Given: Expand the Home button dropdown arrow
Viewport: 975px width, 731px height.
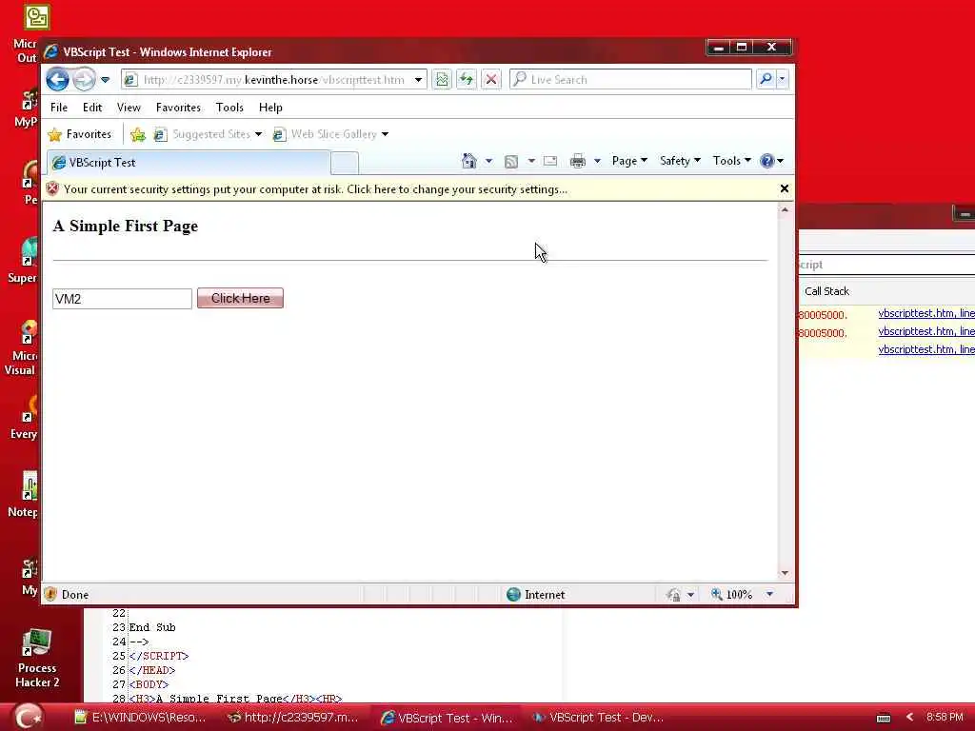Looking at the screenshot, I should 488,161.
